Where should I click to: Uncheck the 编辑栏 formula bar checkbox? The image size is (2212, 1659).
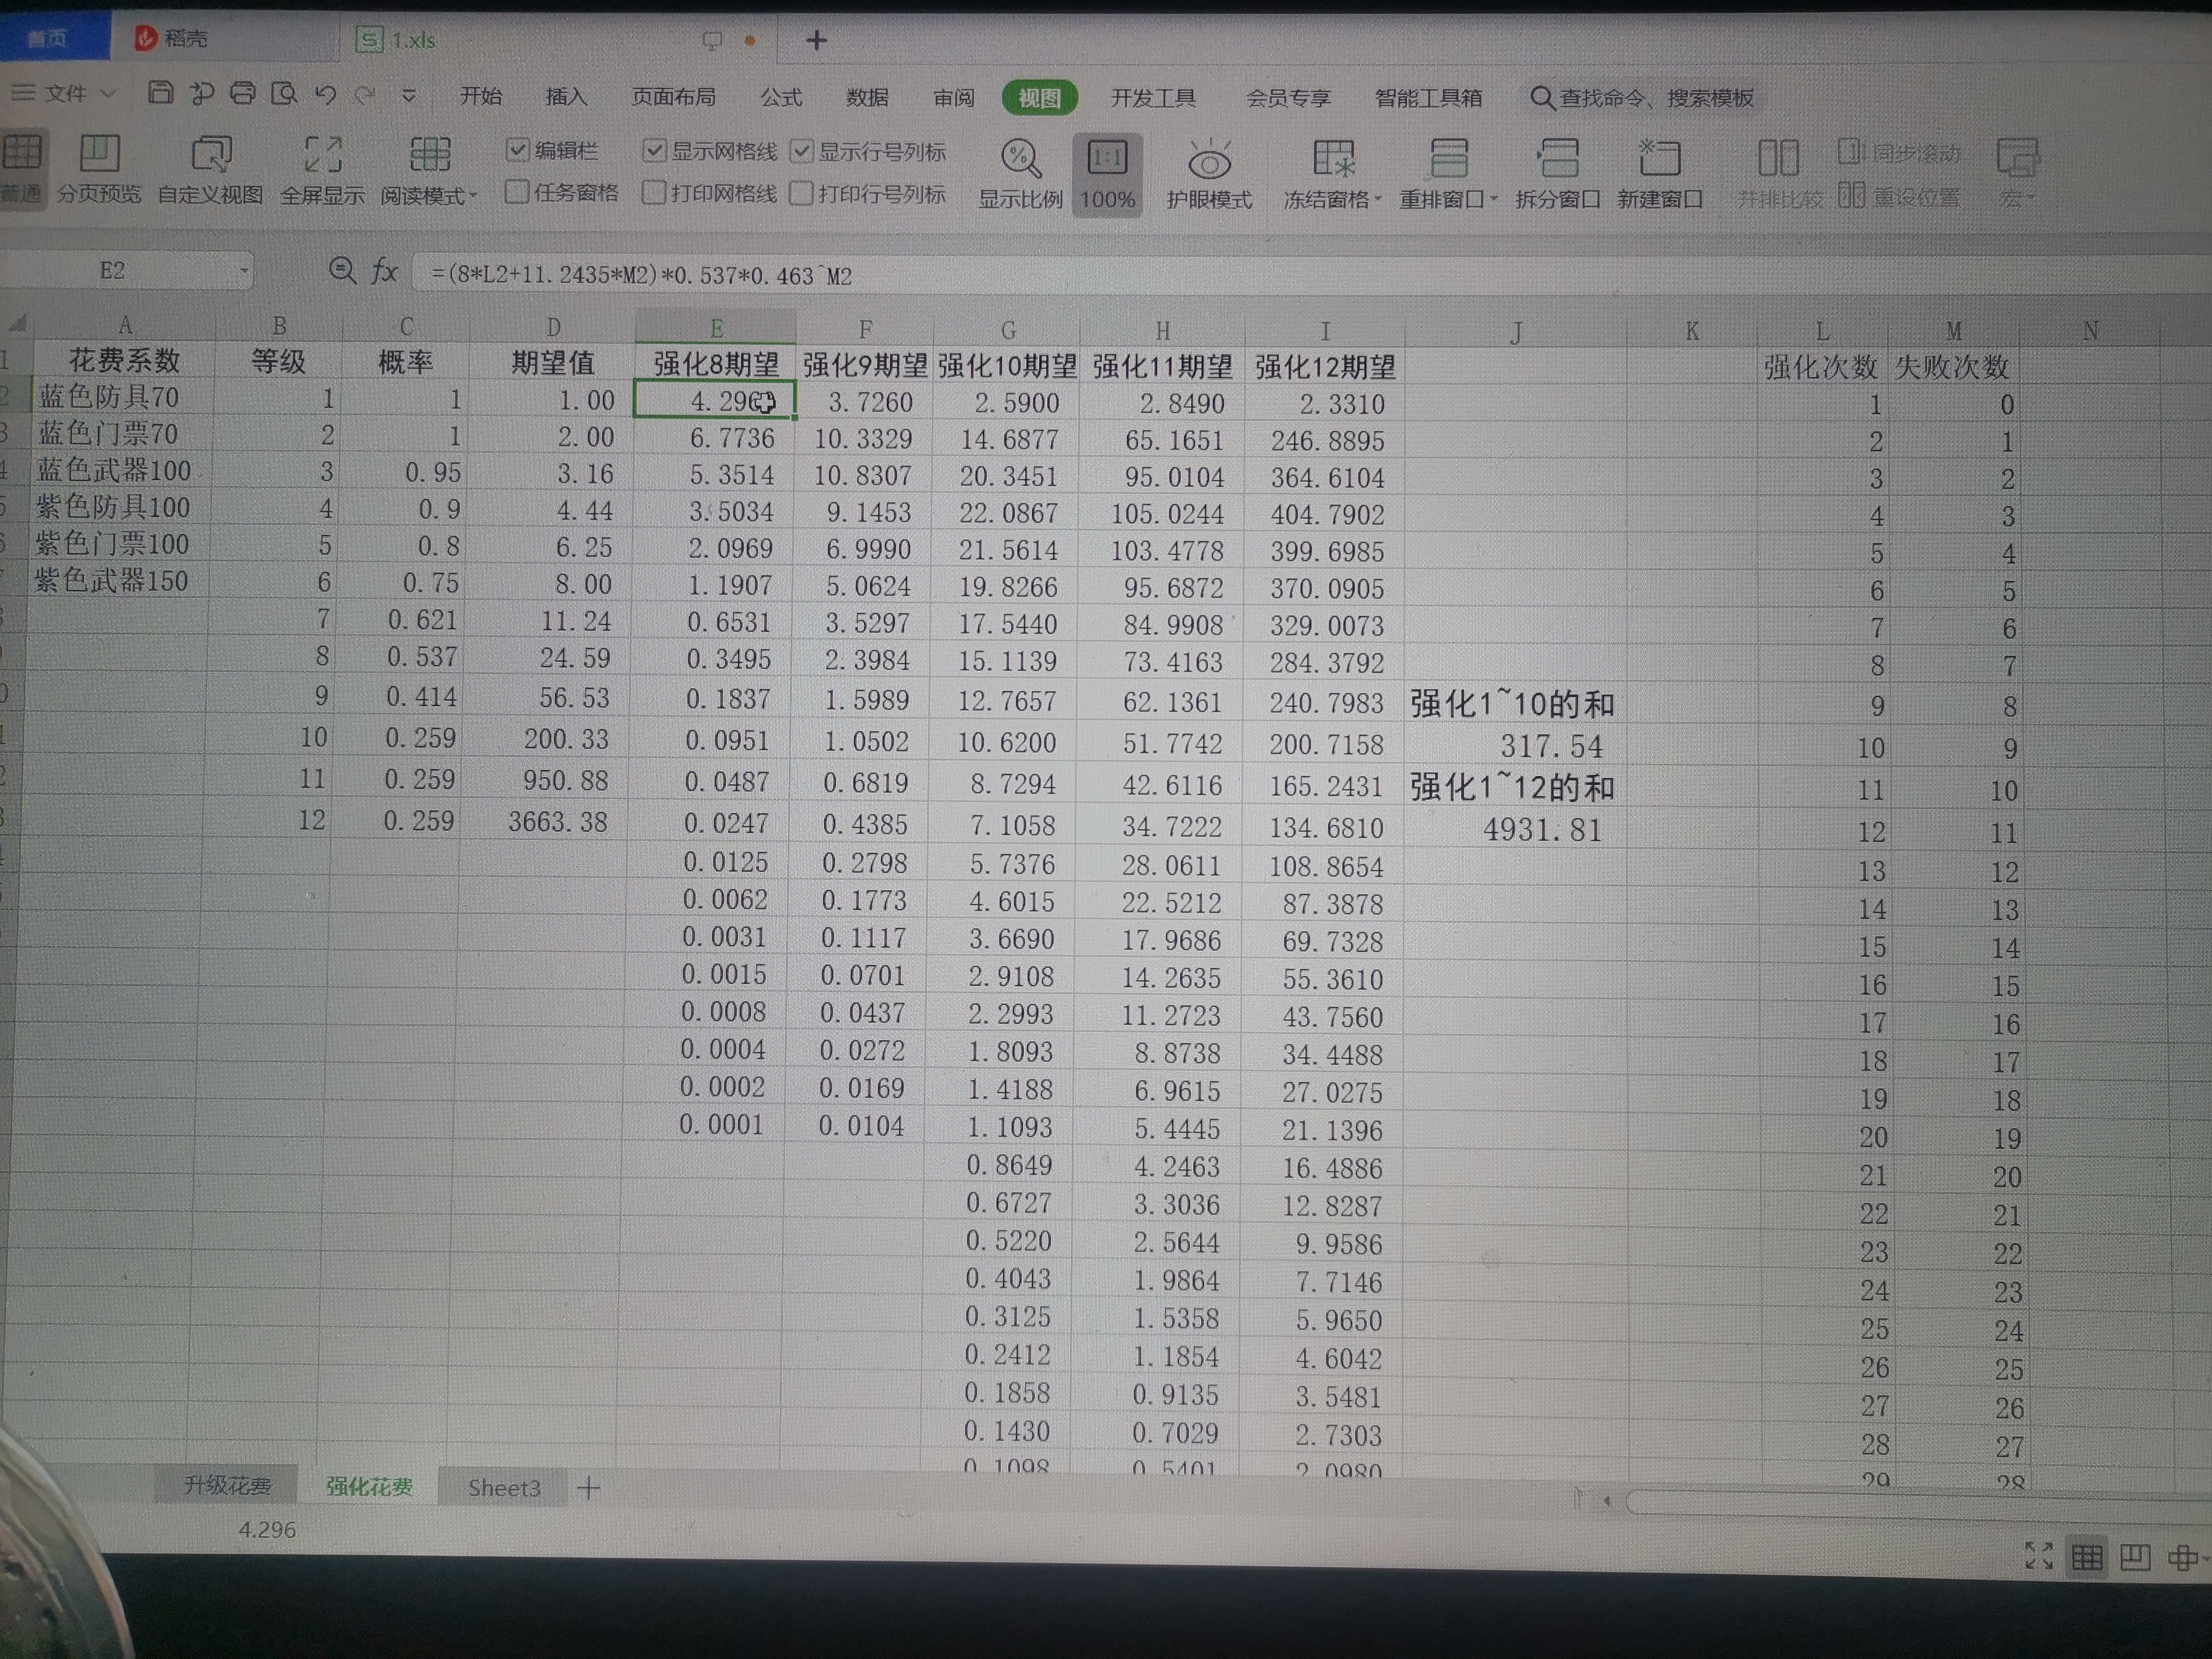click(x=517, y=150)
